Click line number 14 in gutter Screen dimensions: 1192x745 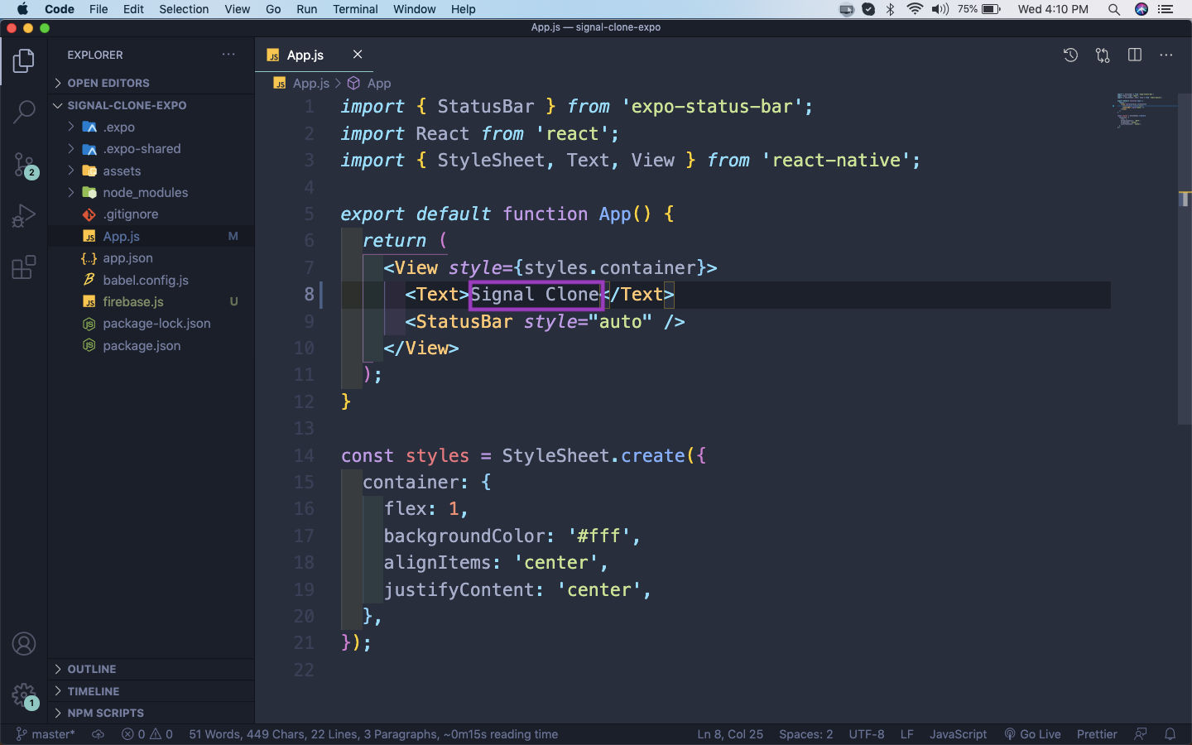coord(304,455)
